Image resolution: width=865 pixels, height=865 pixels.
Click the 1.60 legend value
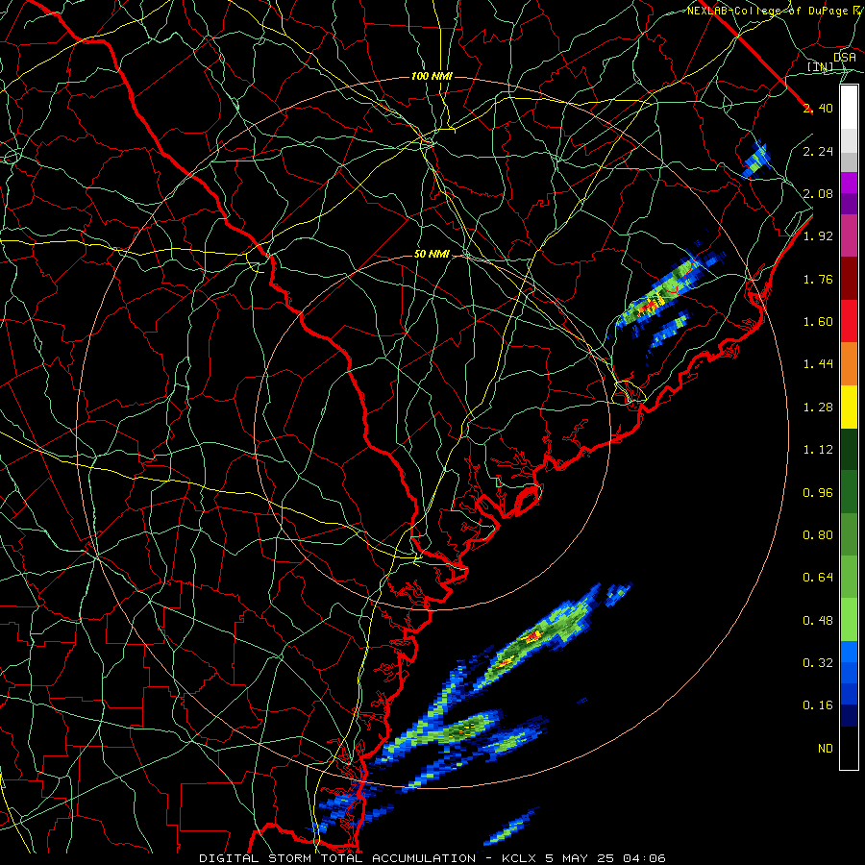pyautogui.click(x=818, y=322)
